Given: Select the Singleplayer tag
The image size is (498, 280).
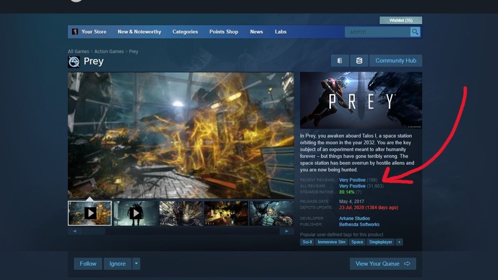Looking at the screenshot, I should (x=381, y=242).
